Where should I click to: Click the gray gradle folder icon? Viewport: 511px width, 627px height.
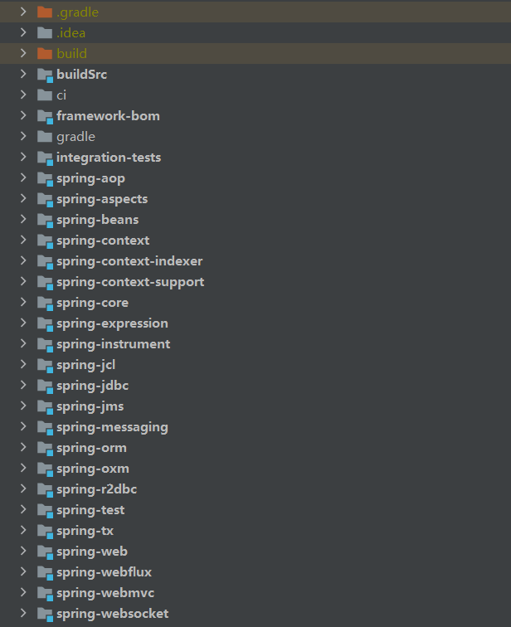[x=45, y=137]
